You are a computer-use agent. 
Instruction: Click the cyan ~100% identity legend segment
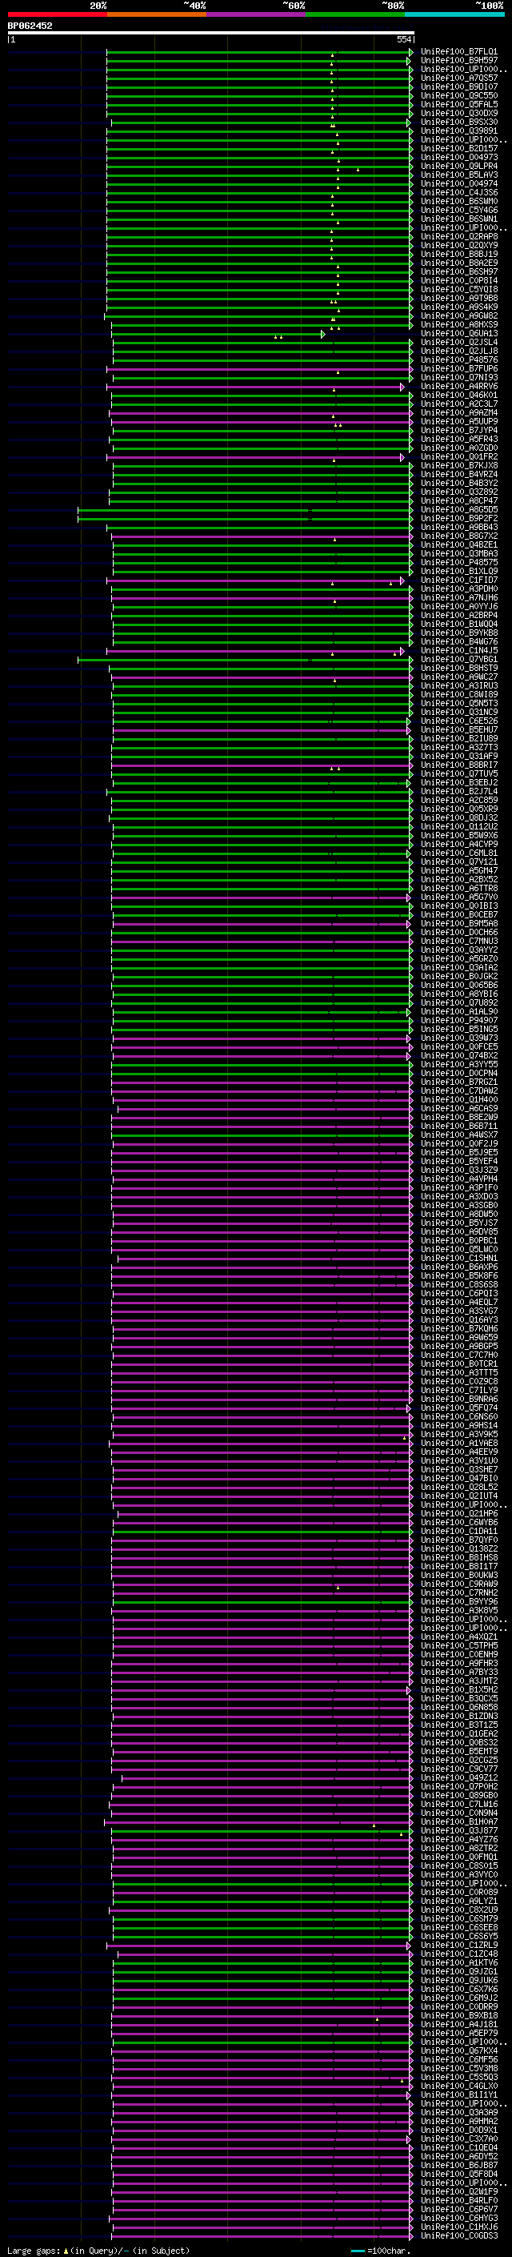(x=454, y=14)
